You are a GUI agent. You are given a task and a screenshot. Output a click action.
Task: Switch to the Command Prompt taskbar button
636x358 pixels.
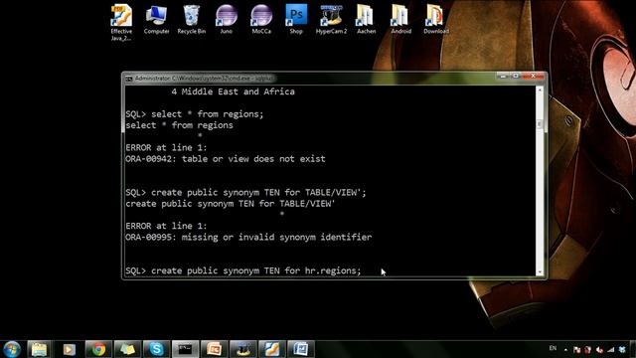pos(186,349)
